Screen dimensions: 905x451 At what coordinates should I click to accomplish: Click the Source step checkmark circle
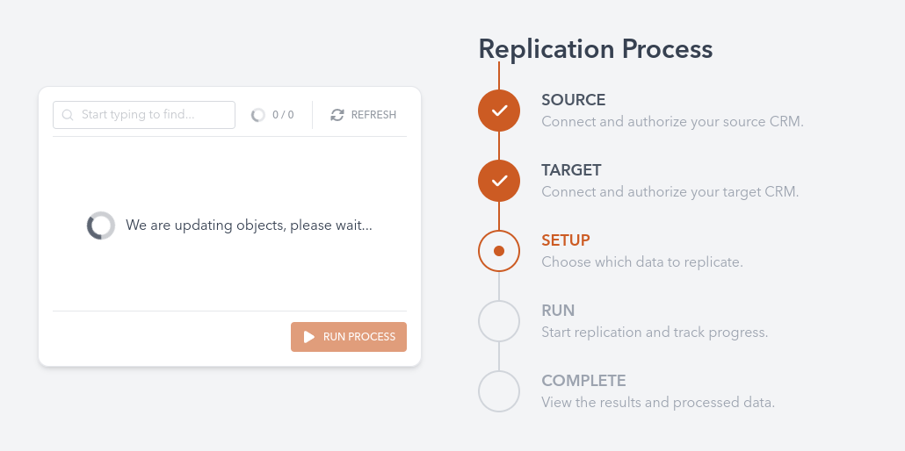[x=499, y=111]
